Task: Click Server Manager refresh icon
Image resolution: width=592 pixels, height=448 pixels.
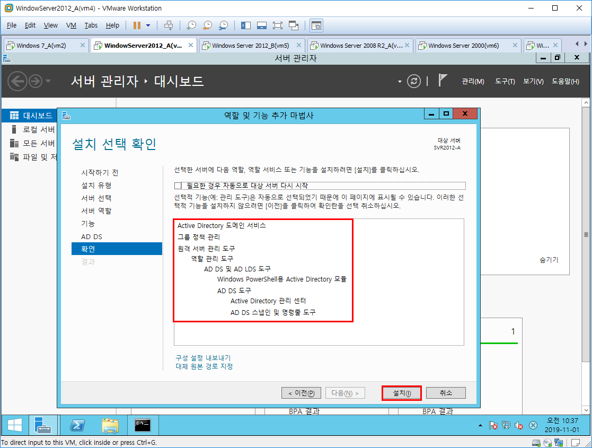Action: click(x=414, y=81)
